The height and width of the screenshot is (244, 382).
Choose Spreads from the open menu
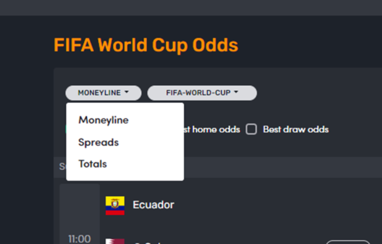pos(98,142)
